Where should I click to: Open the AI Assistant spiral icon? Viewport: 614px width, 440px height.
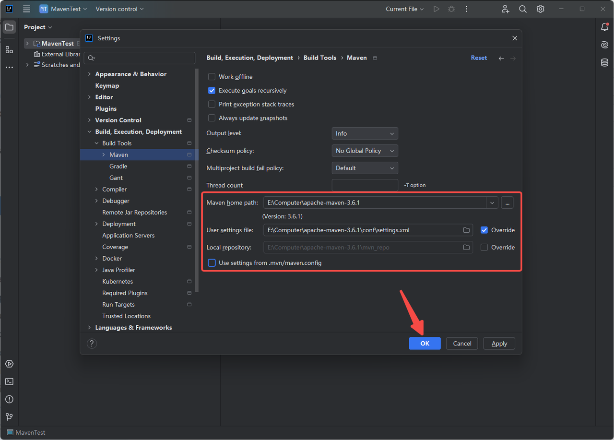pyautogui.click(x=604, y=45)
